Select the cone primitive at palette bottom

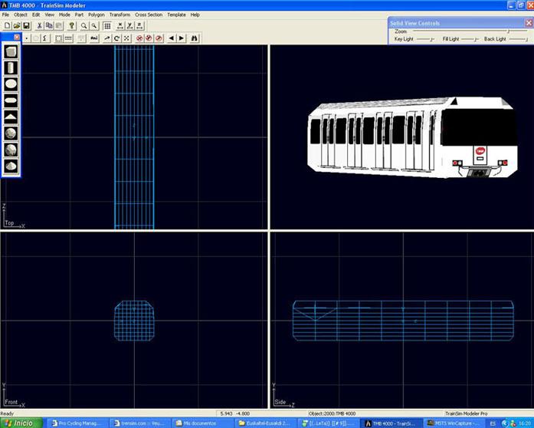coord(11,165)
